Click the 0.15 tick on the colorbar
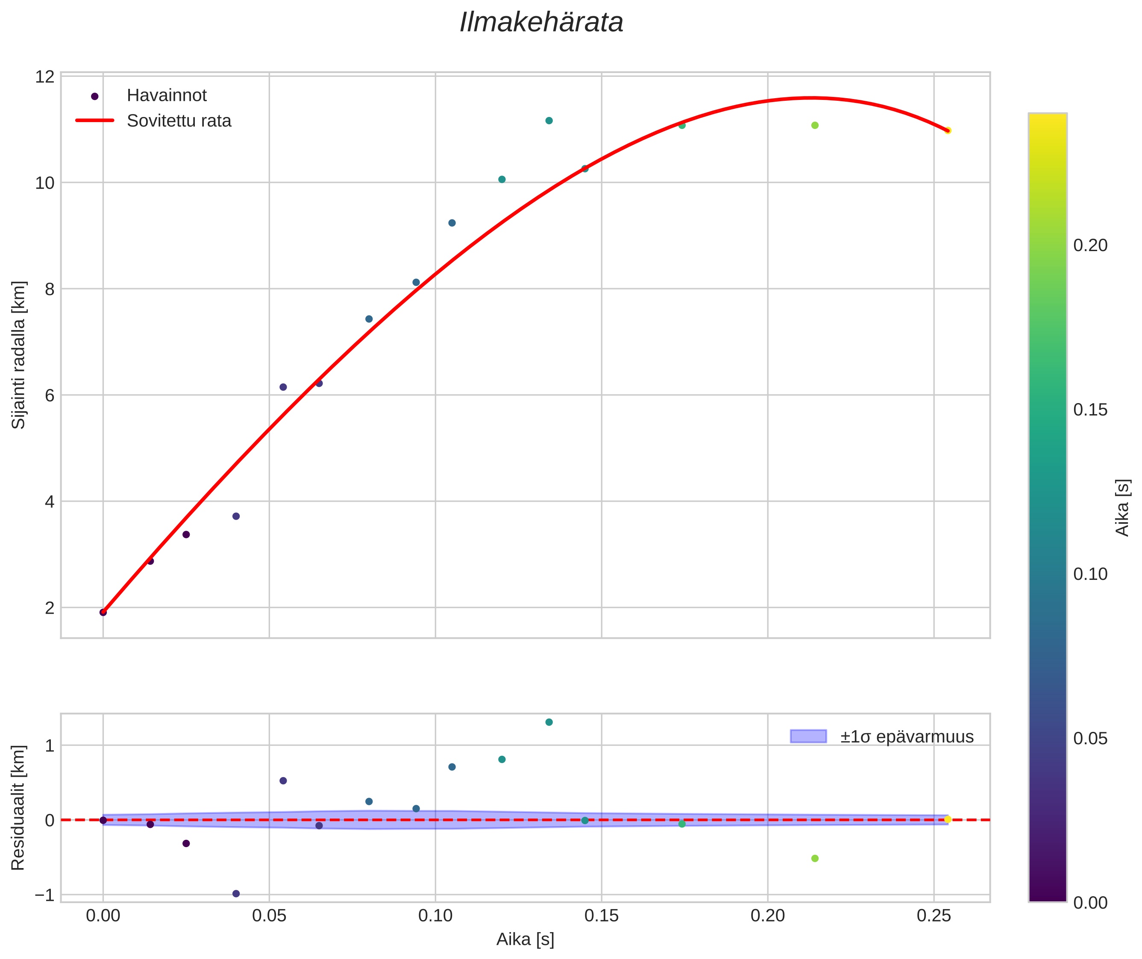This screenshot has height=959, width=1142. point(1090,410)
